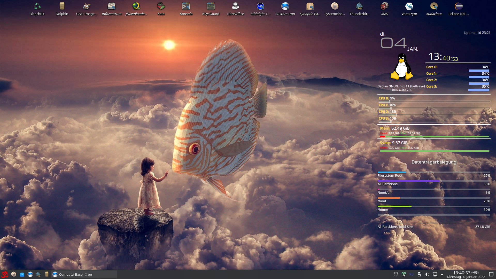496x279 pixels.
Task: Click the Show Desktop button
Action: 491,274
